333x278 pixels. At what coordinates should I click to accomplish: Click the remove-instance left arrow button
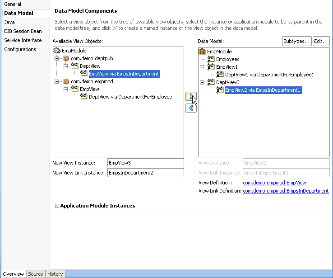click(191, 108)
